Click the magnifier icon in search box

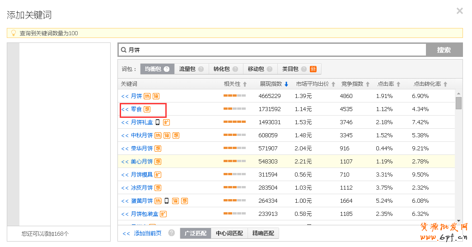click(x=123, y=50)
